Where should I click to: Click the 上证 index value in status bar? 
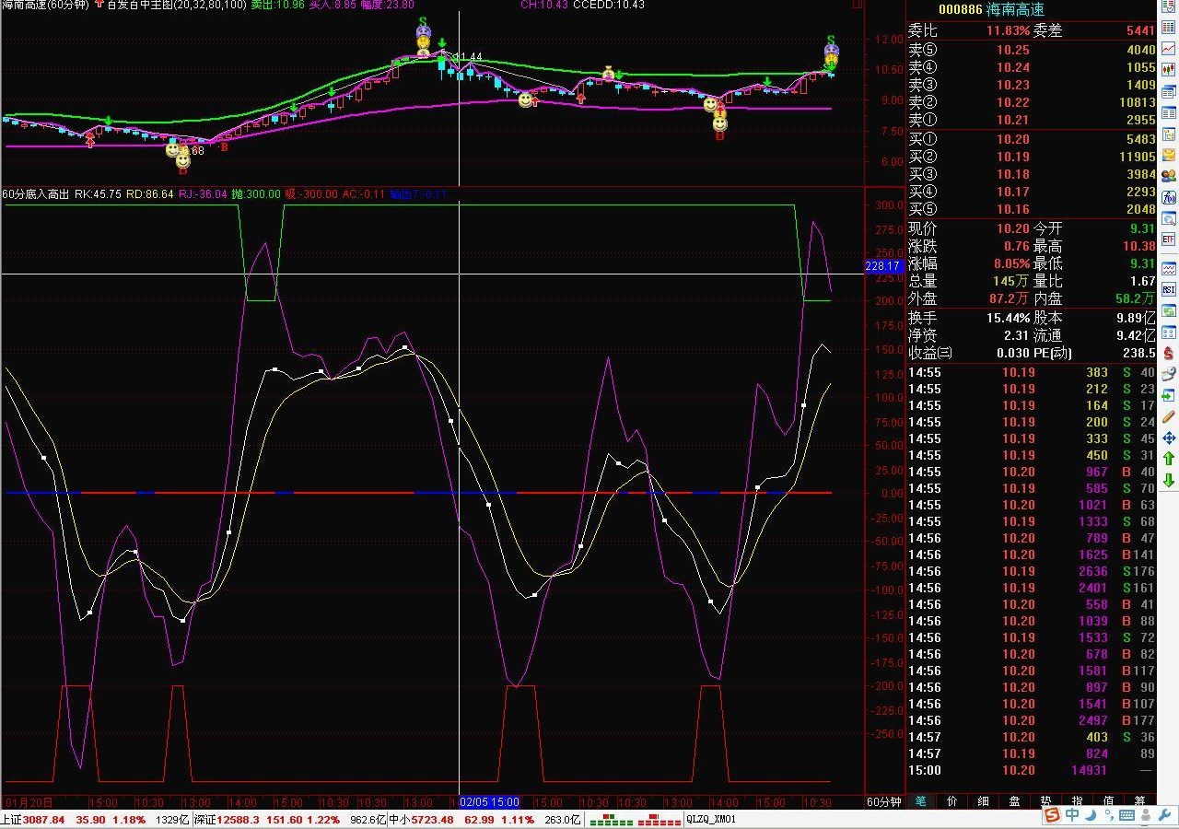tap(44, 820)
